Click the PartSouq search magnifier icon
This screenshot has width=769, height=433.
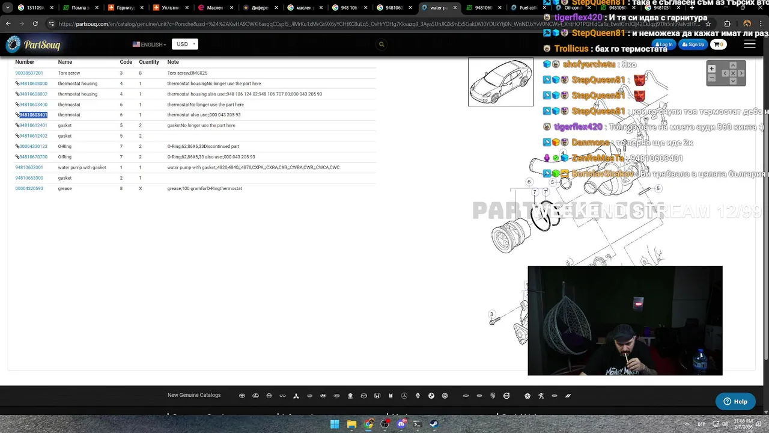tap(381, 44)
